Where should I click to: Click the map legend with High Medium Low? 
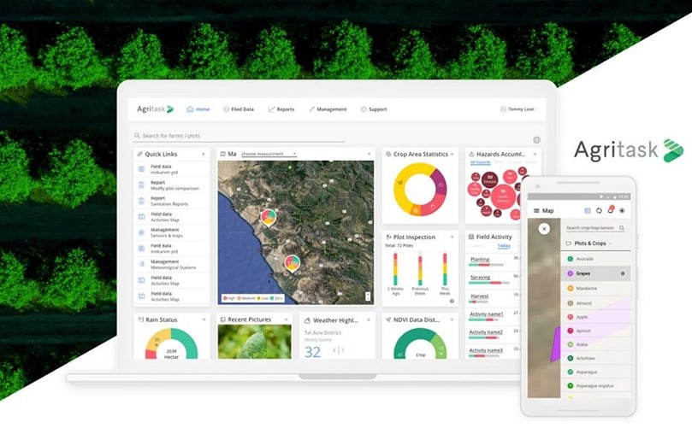coord(253,298)
